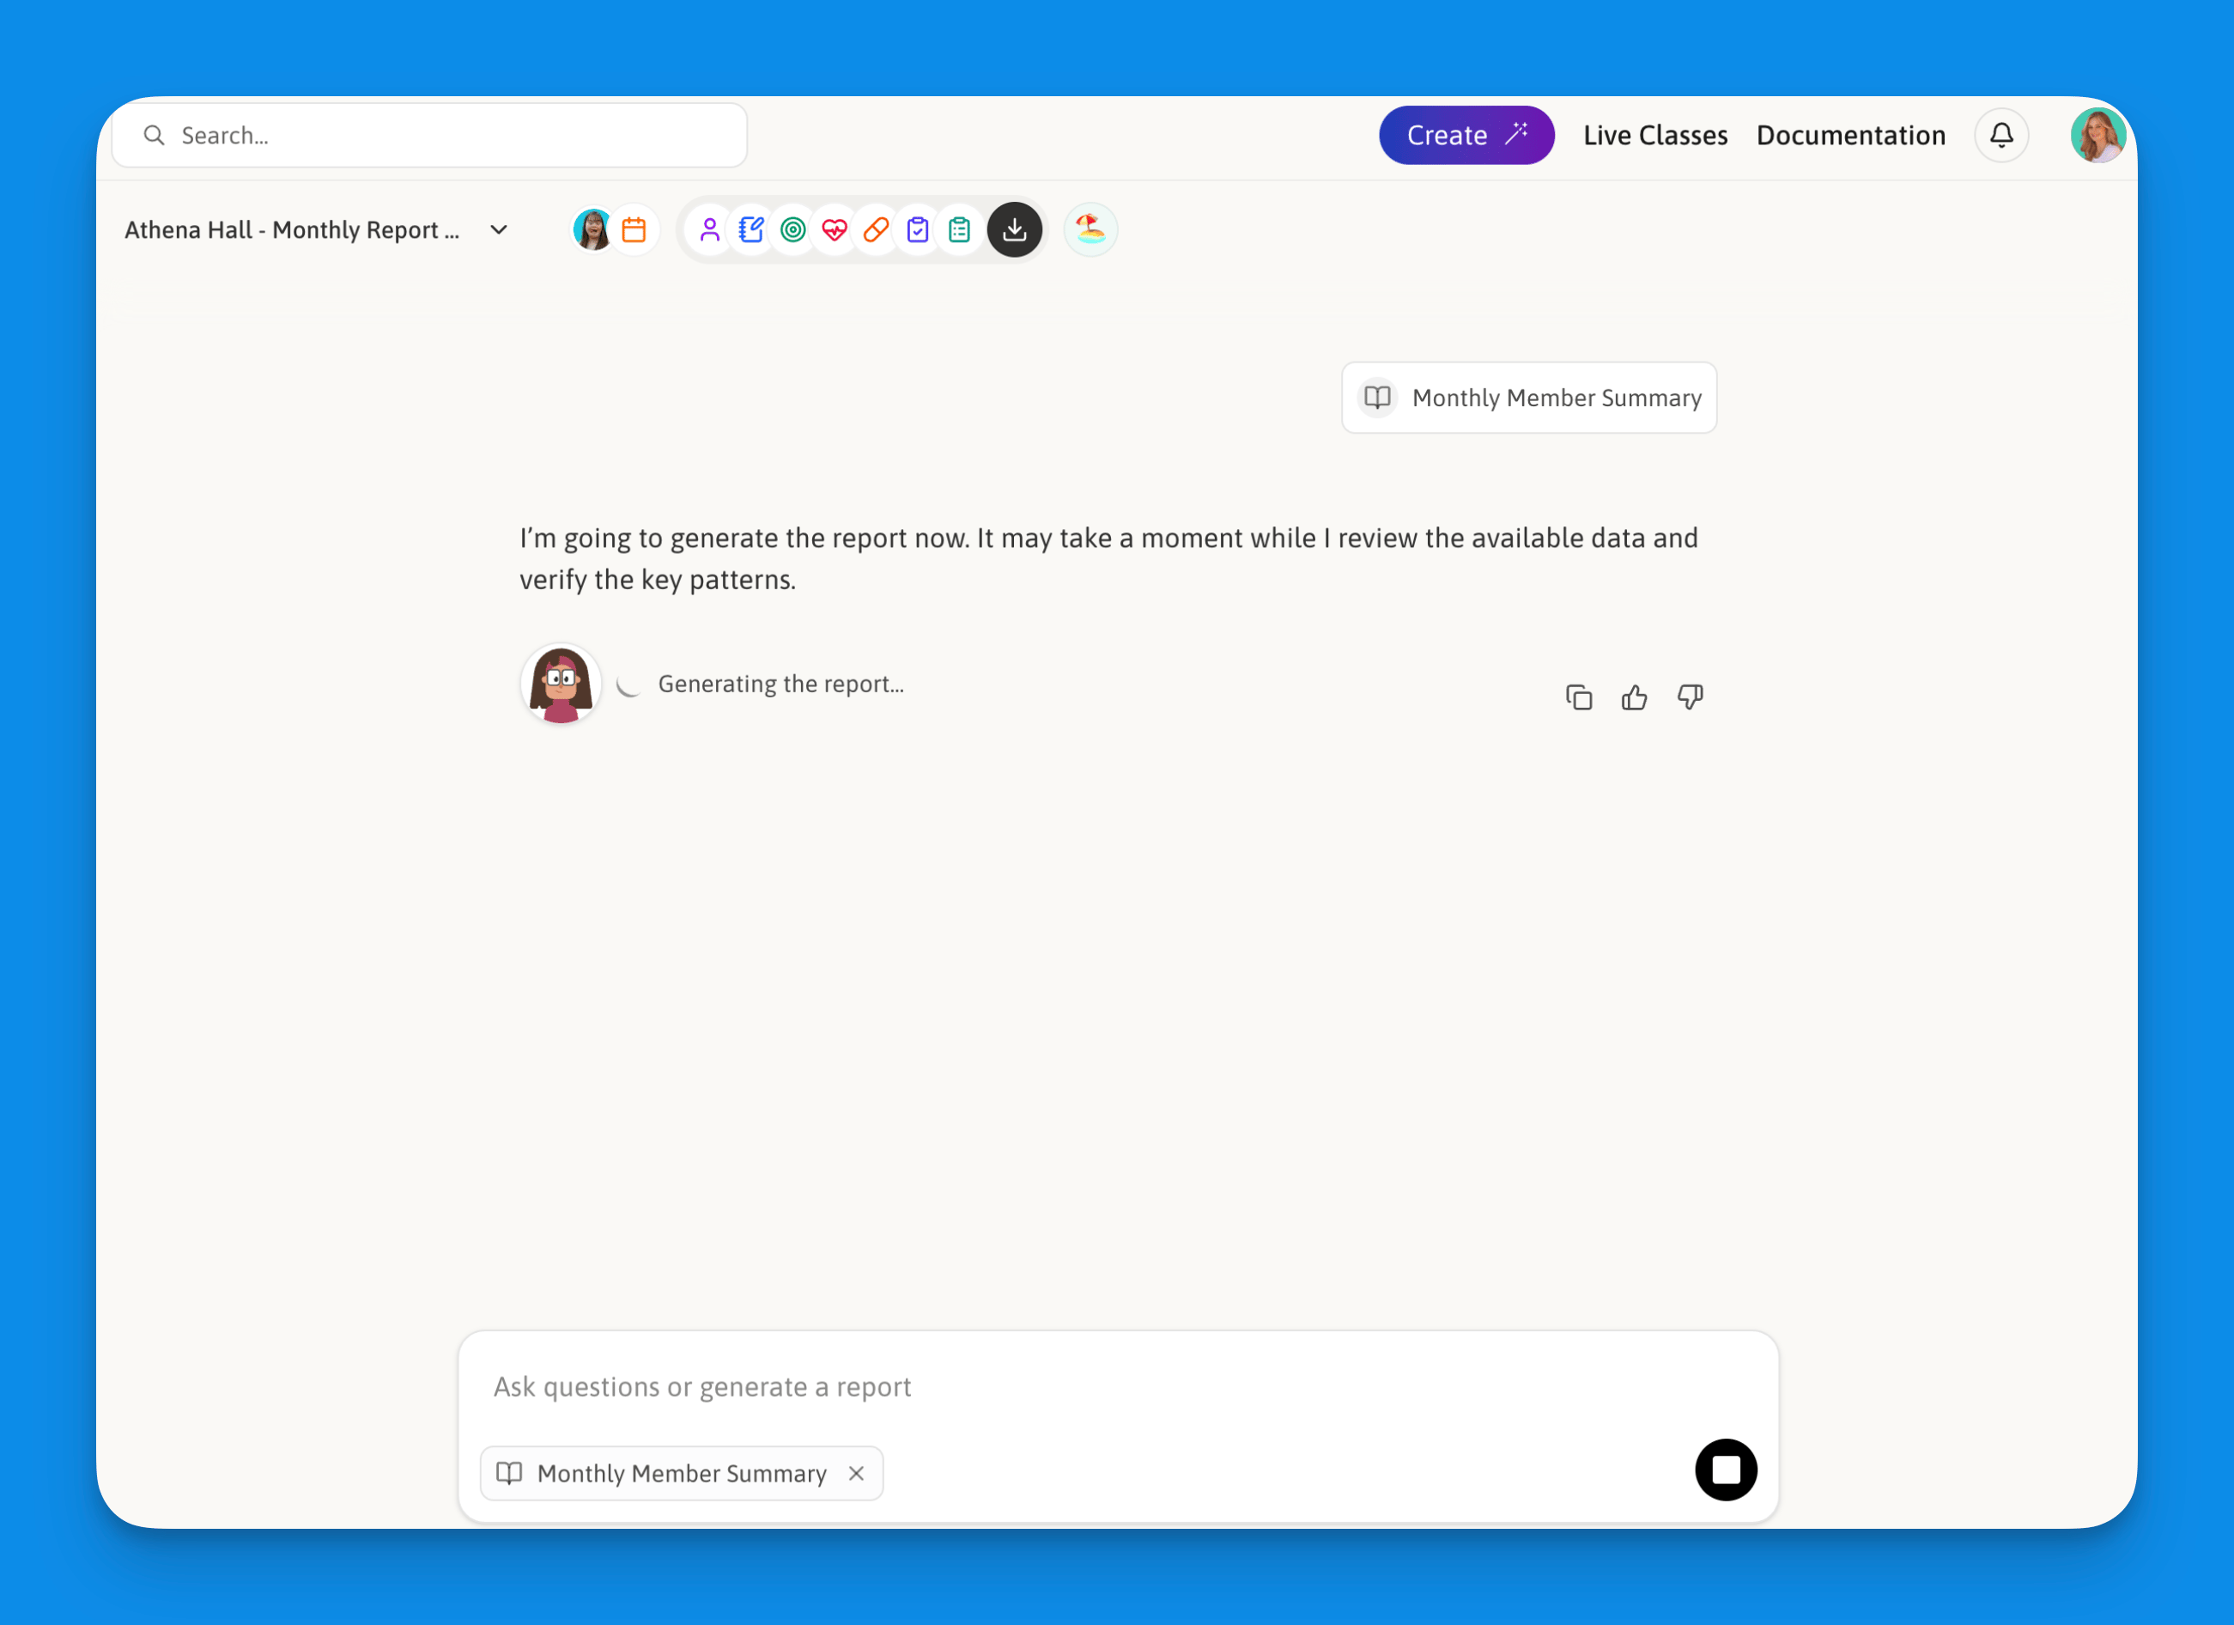The height and width of the screenshot is (1625, 2234).
Task: Click the 'Generating the report...' status text
Action: click(x=781, y=684)
